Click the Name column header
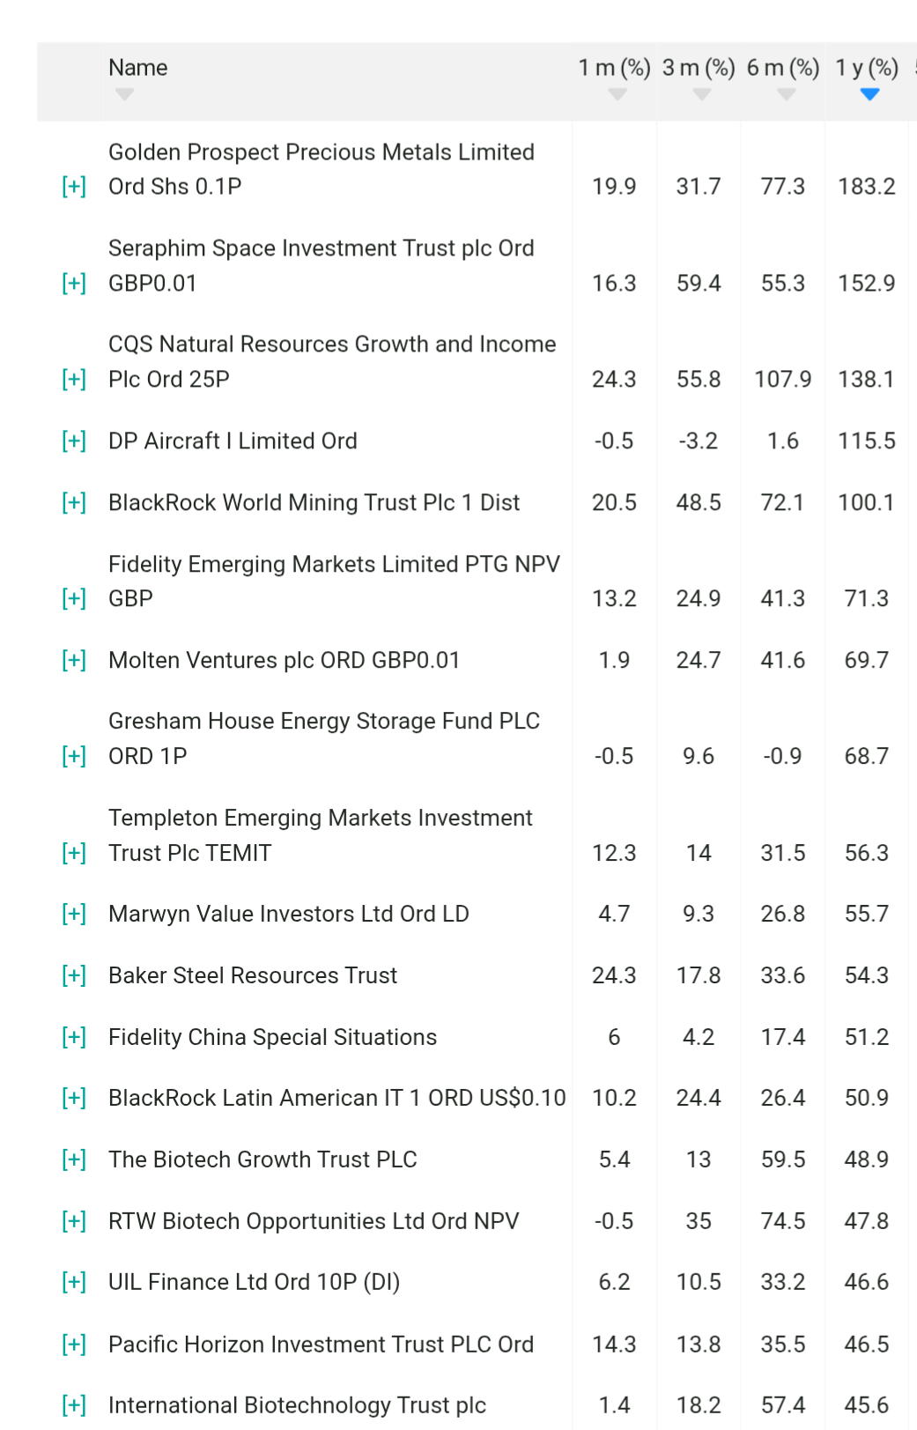 pos(137,68)
